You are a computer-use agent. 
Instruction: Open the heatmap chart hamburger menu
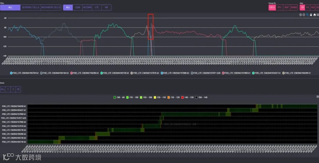click(x=318, y=96)
